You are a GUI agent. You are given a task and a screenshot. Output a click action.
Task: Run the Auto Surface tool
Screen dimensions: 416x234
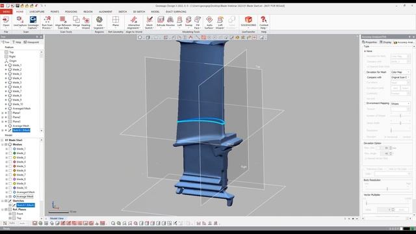[x=209, y=22]
